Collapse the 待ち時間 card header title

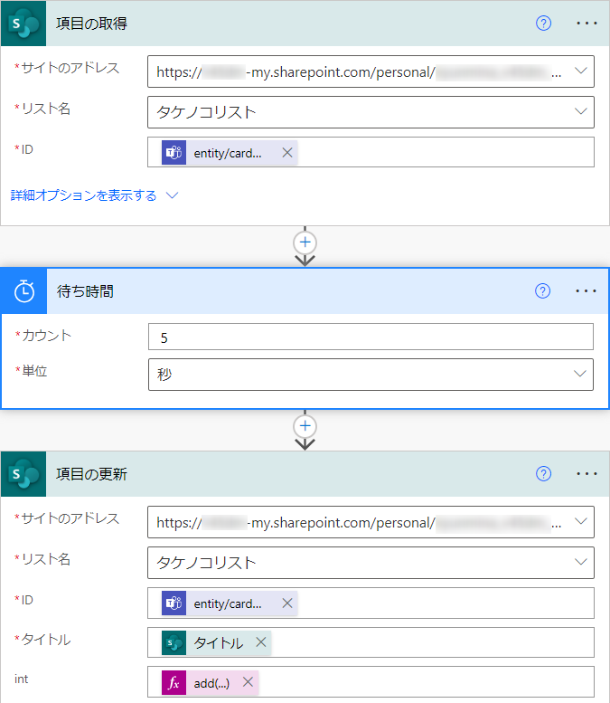(x=85, y=291)
